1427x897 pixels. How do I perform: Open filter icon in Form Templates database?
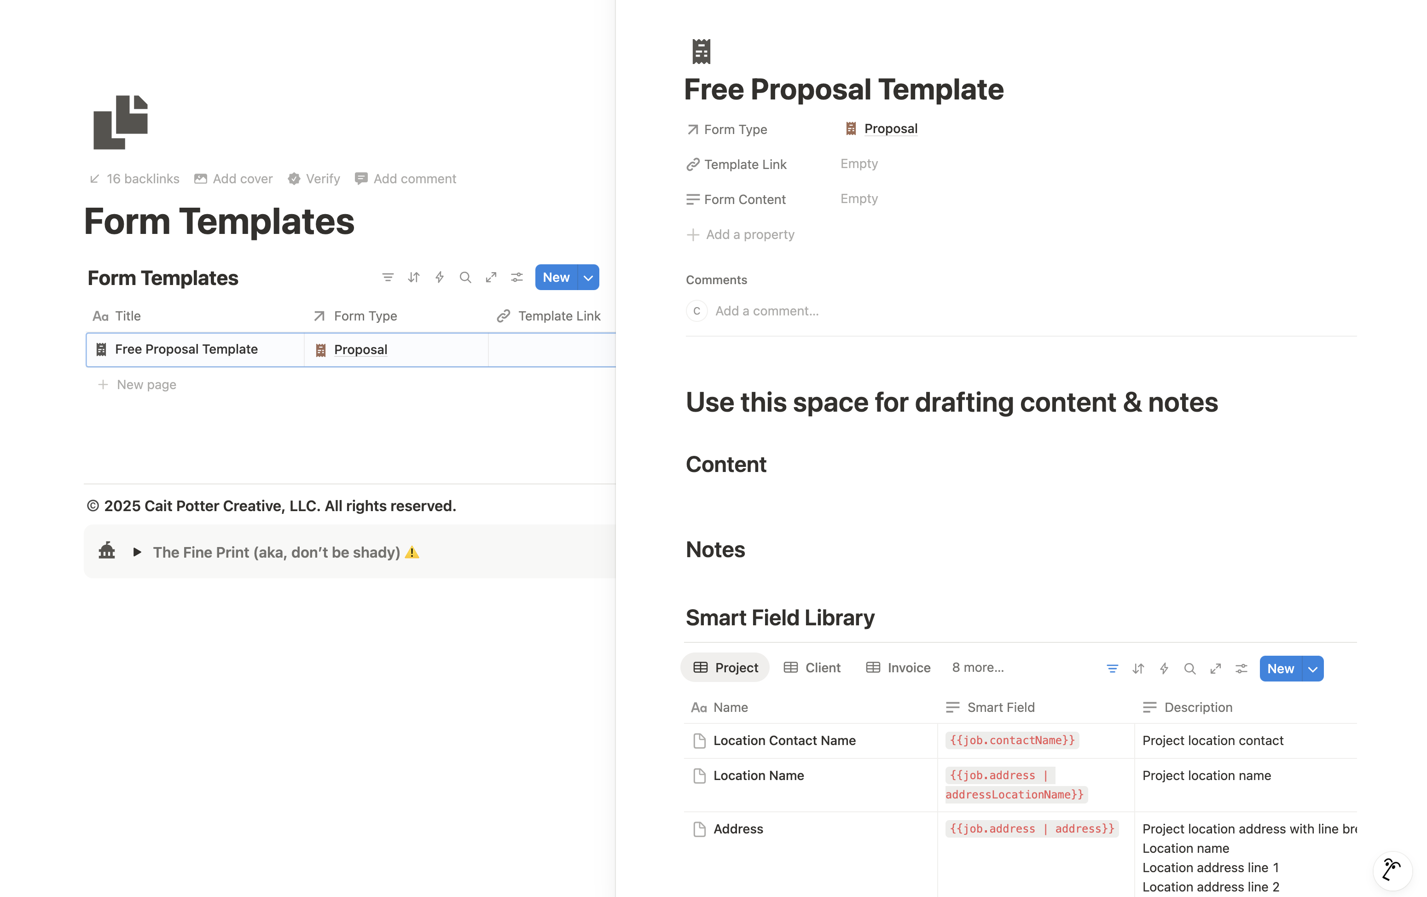[x=388, y=278]
